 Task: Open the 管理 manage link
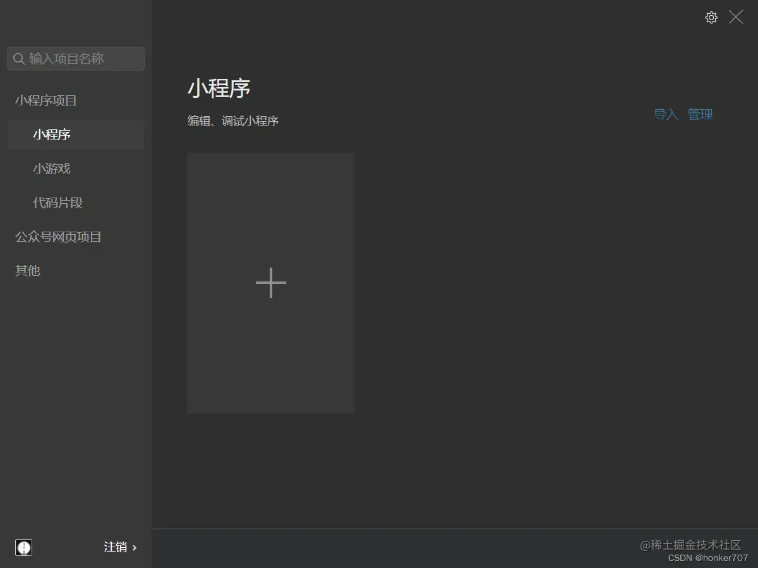[x=701, y=115]
